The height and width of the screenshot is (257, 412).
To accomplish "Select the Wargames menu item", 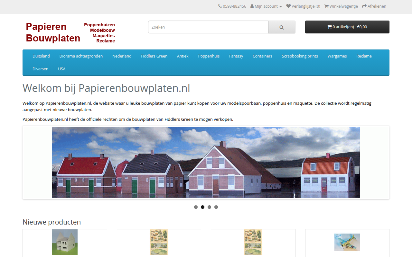I will tap(337, 56).
